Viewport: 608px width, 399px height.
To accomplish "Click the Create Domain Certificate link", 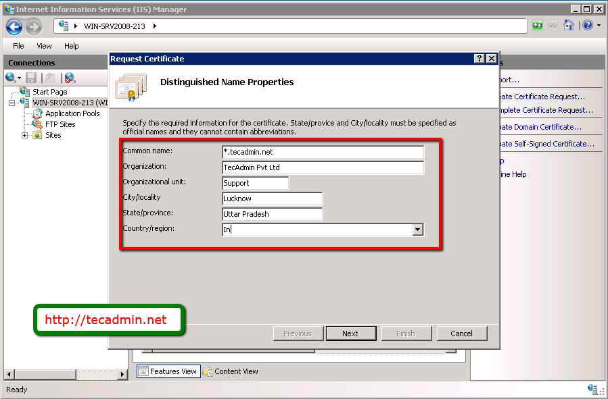I will point(540,126).
